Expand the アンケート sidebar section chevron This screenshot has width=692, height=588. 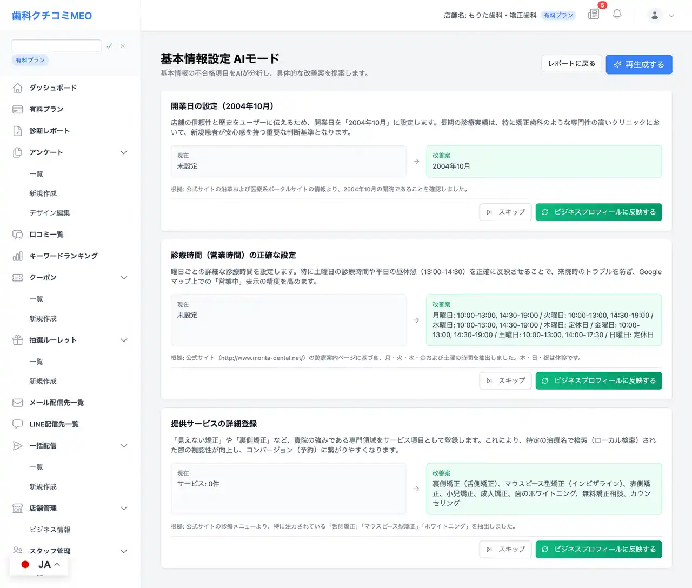[x=124, y=152]
